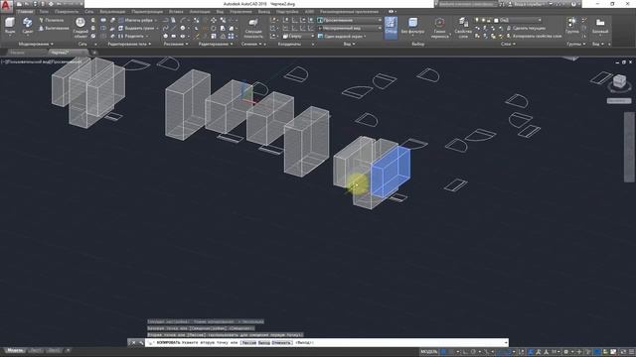Open the visual style (Просвечивание) dropdown
The height and width of the screenshot is (357, 636).
(x=349, y=20)
